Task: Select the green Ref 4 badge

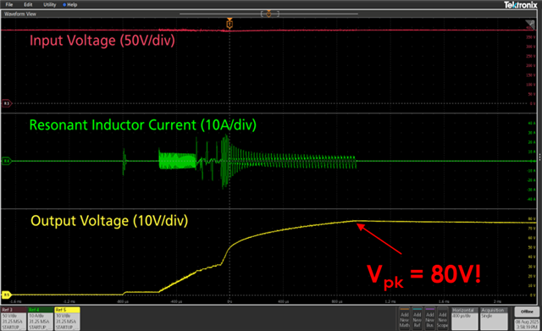Action: tap(41, 318)
